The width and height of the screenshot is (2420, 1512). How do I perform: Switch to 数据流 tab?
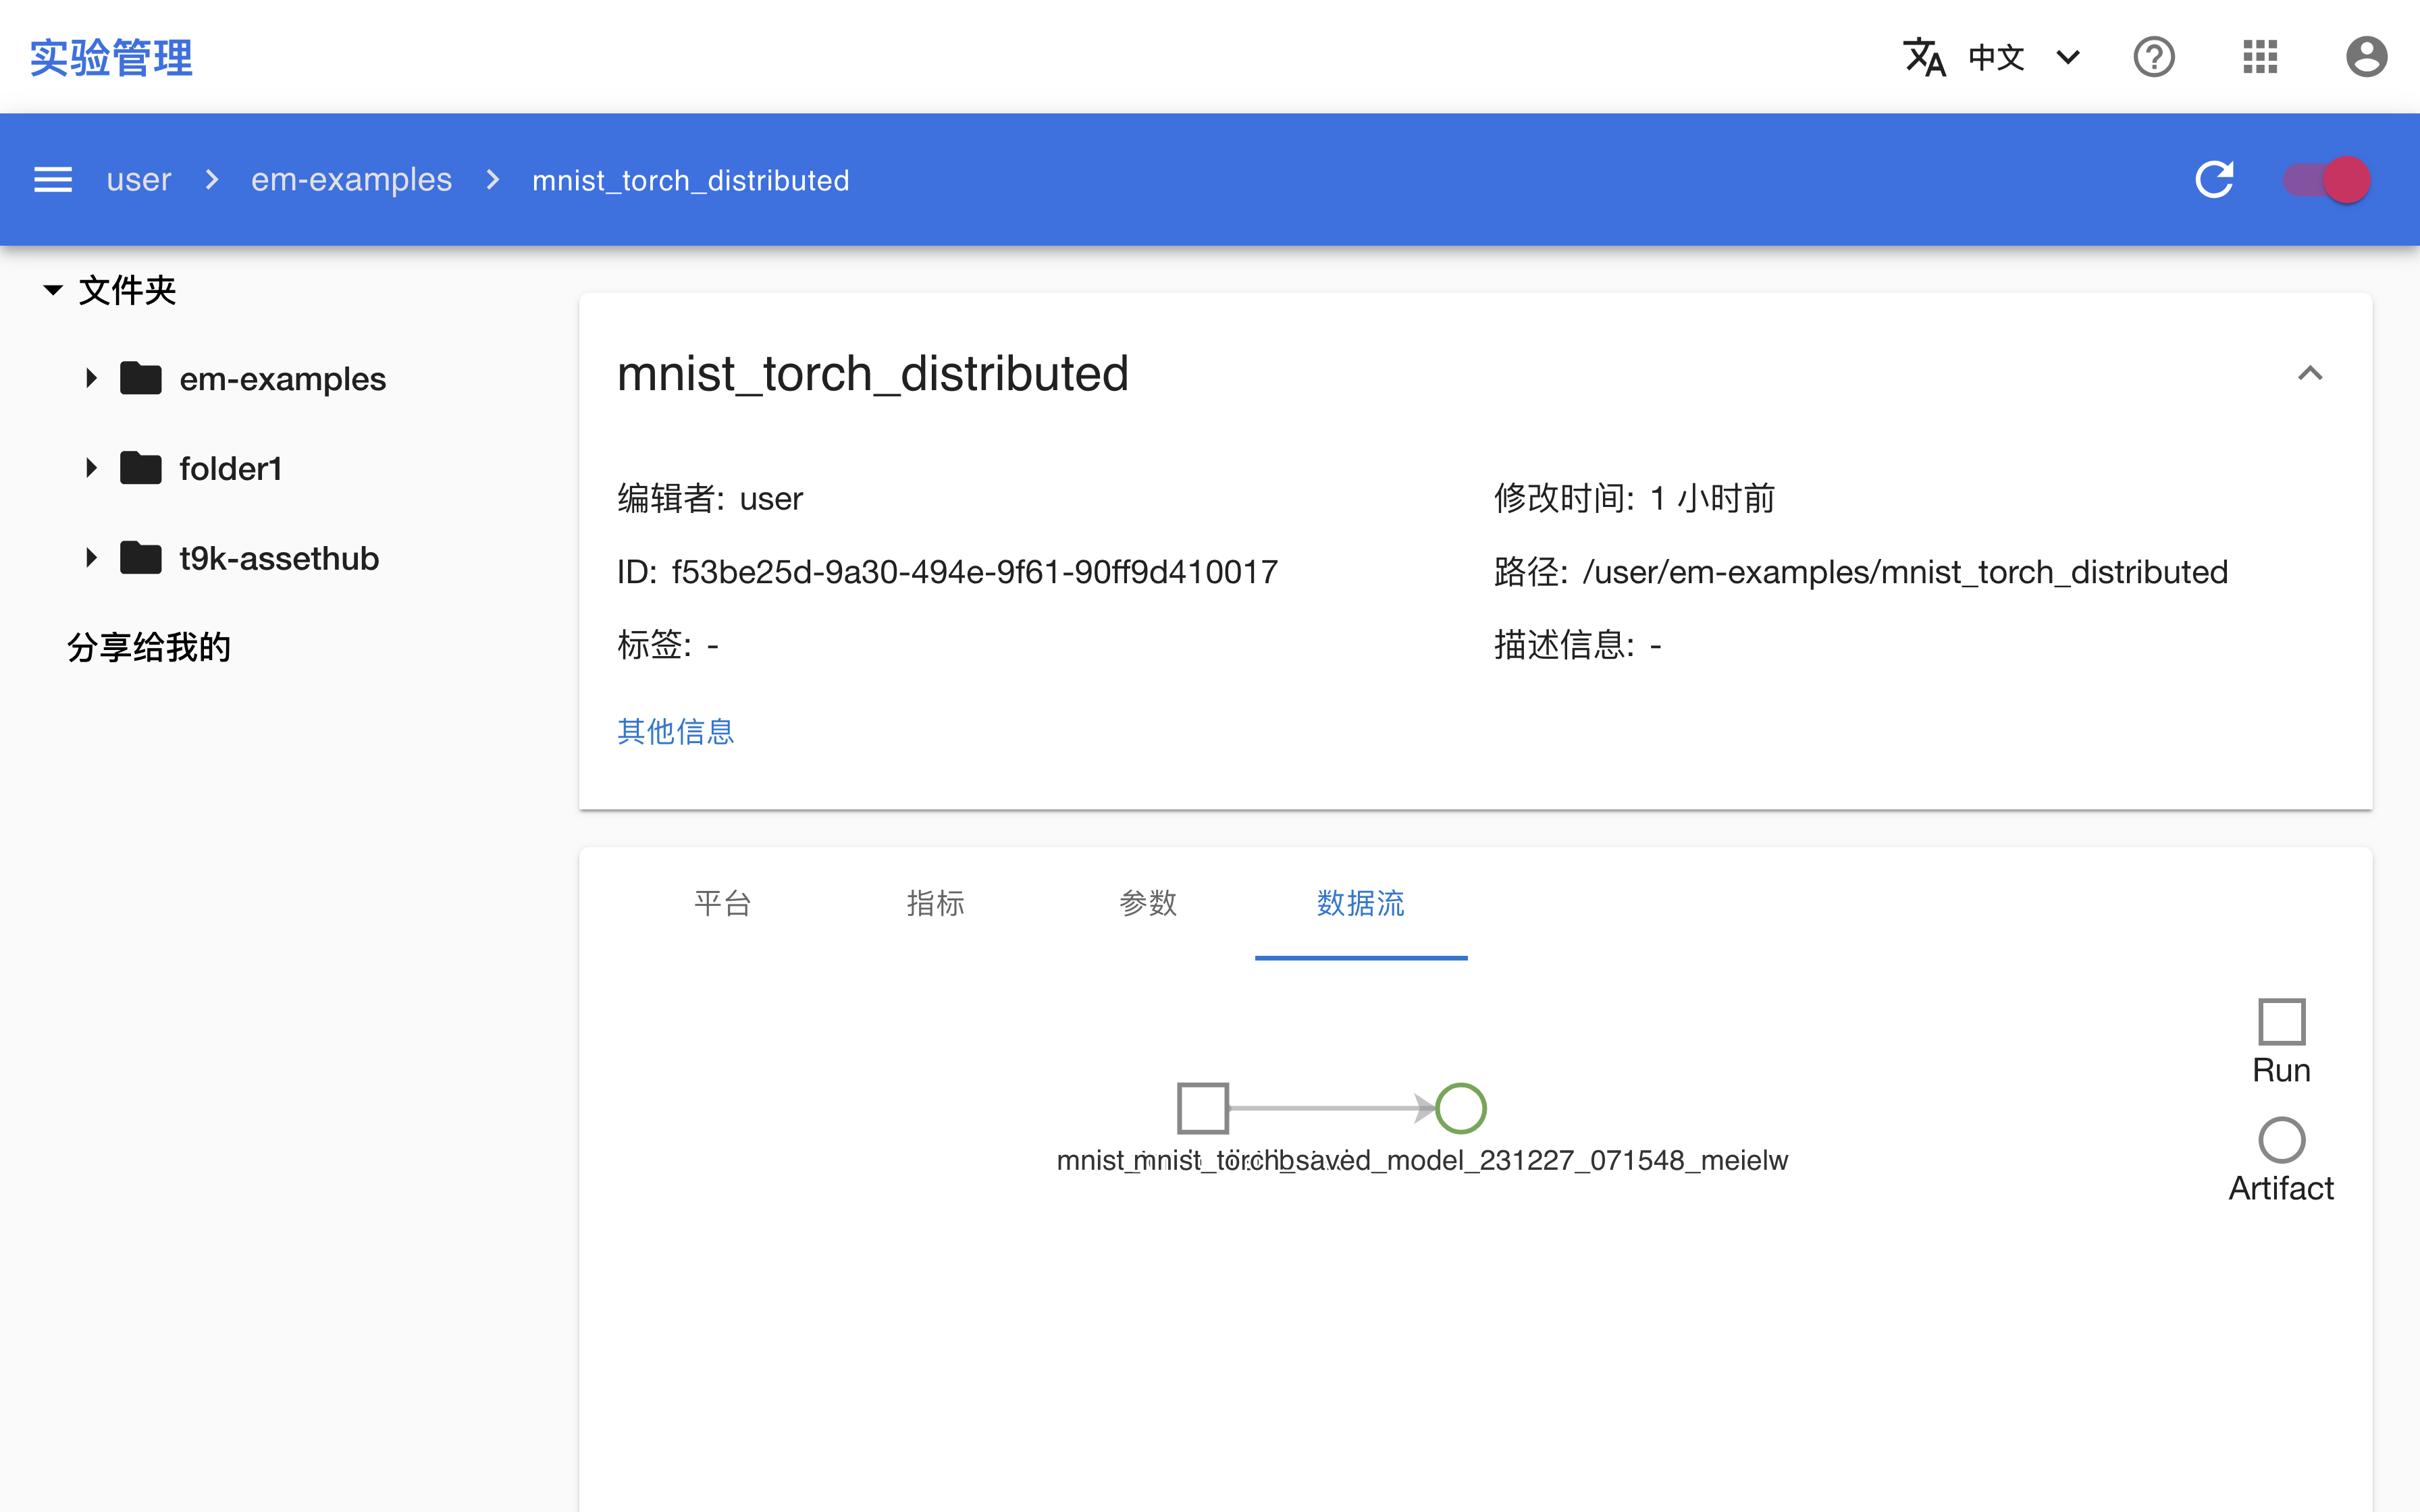coord(1361,903)
